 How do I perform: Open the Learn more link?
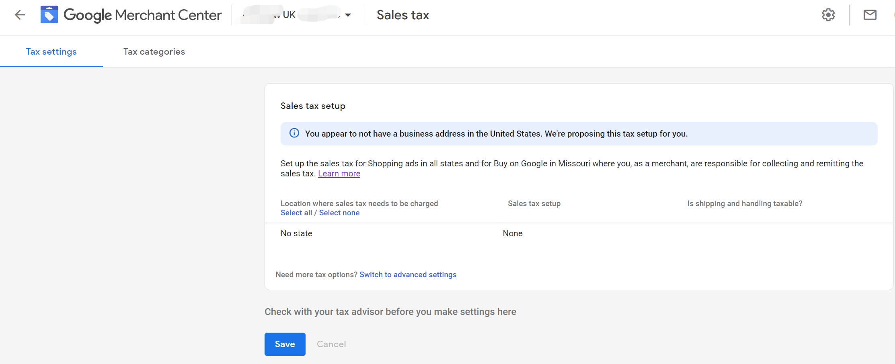[339, 174]
